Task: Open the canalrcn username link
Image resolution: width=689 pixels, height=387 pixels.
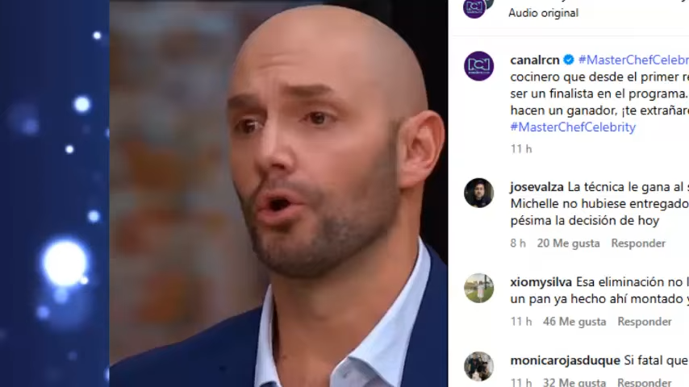Action: 535,60
